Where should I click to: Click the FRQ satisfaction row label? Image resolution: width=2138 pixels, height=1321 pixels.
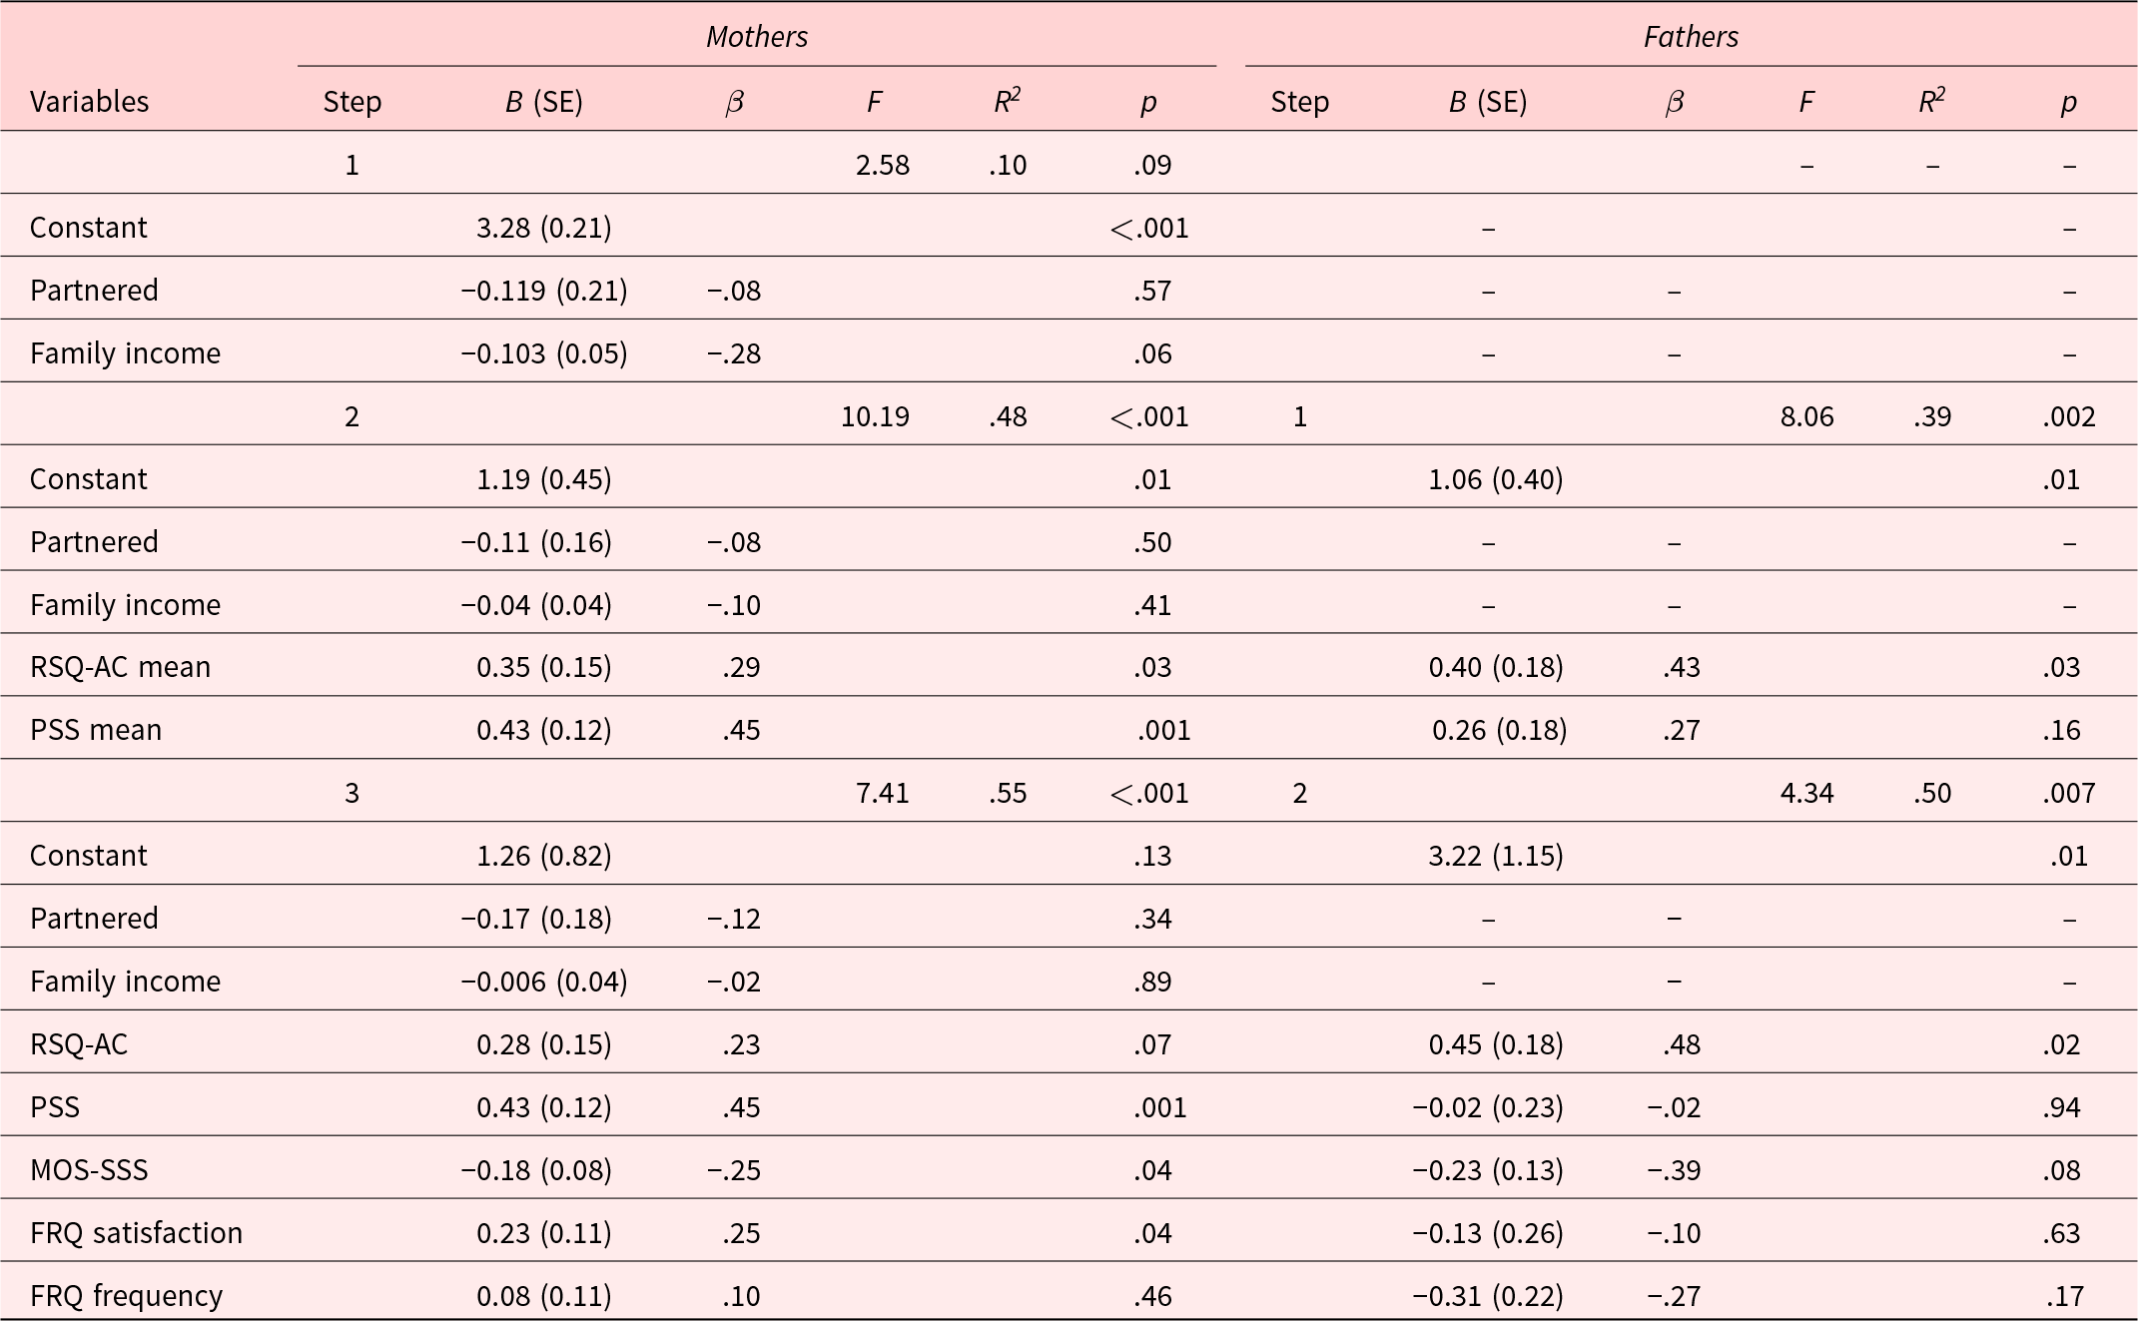[x=137, y=1233]
